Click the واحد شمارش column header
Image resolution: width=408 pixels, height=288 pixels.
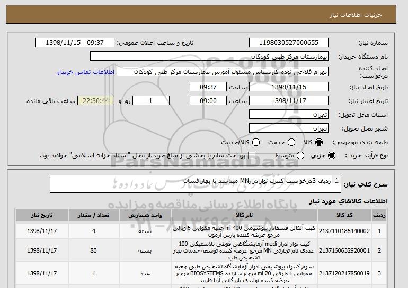click(145, 216)
